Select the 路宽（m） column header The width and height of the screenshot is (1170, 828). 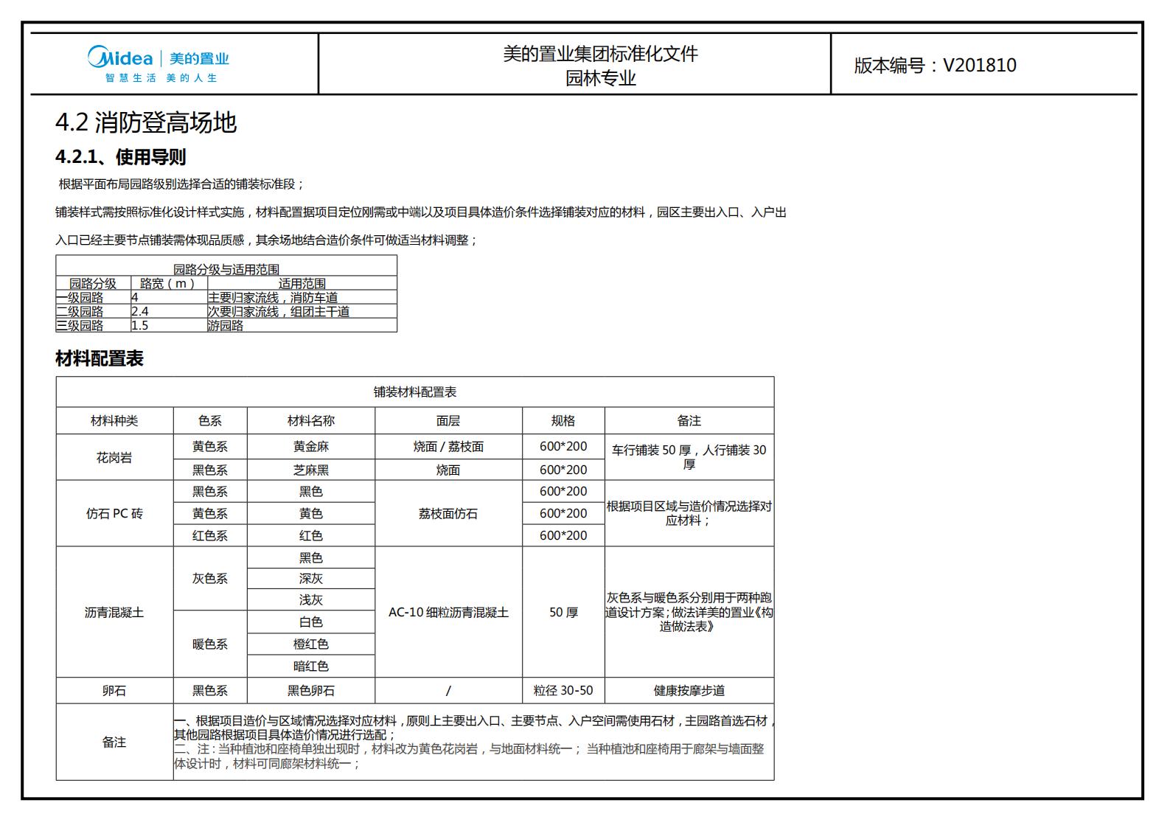(169, 283)
